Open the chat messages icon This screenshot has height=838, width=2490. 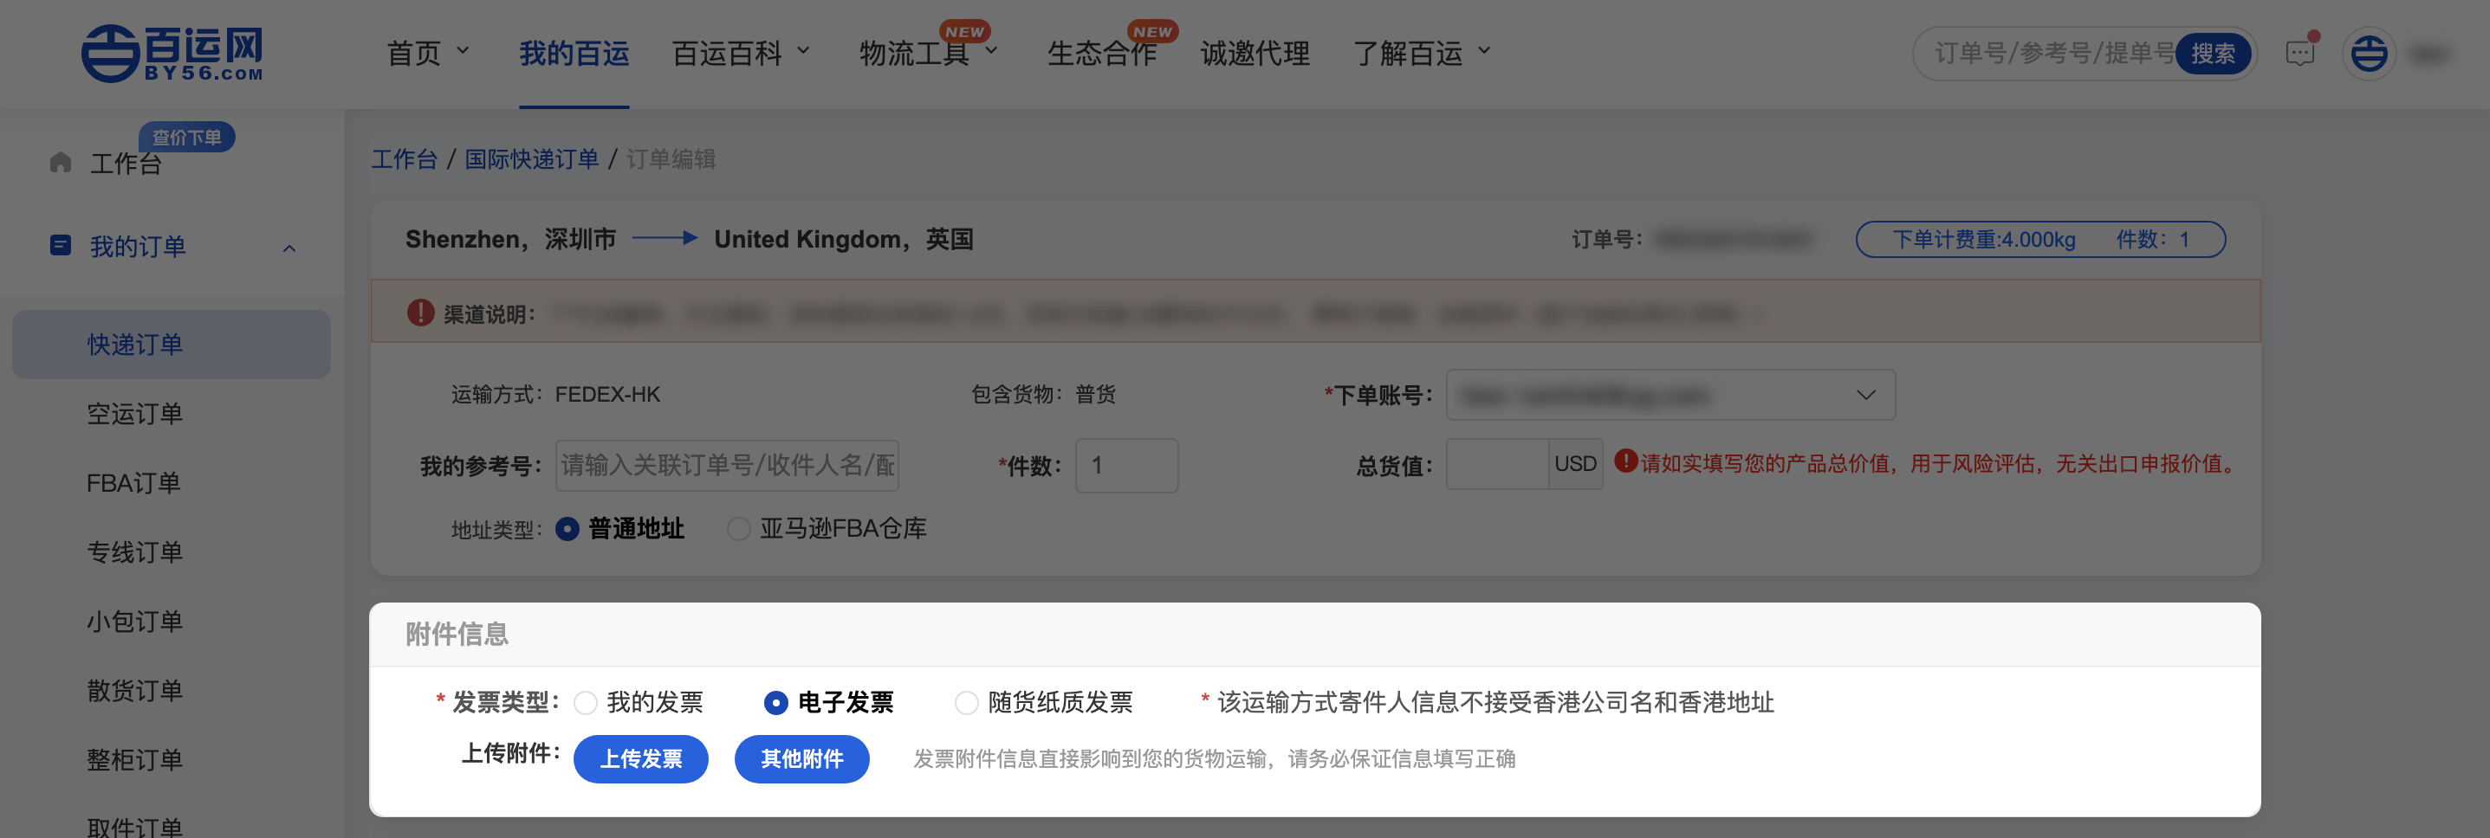coord(2300,53)
